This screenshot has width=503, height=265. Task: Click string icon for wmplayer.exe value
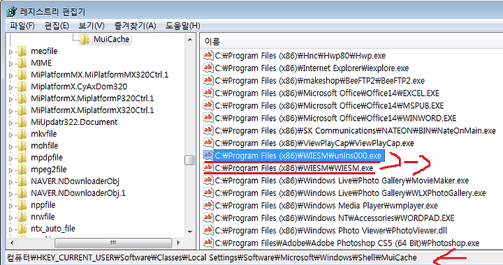click(208, 205)
